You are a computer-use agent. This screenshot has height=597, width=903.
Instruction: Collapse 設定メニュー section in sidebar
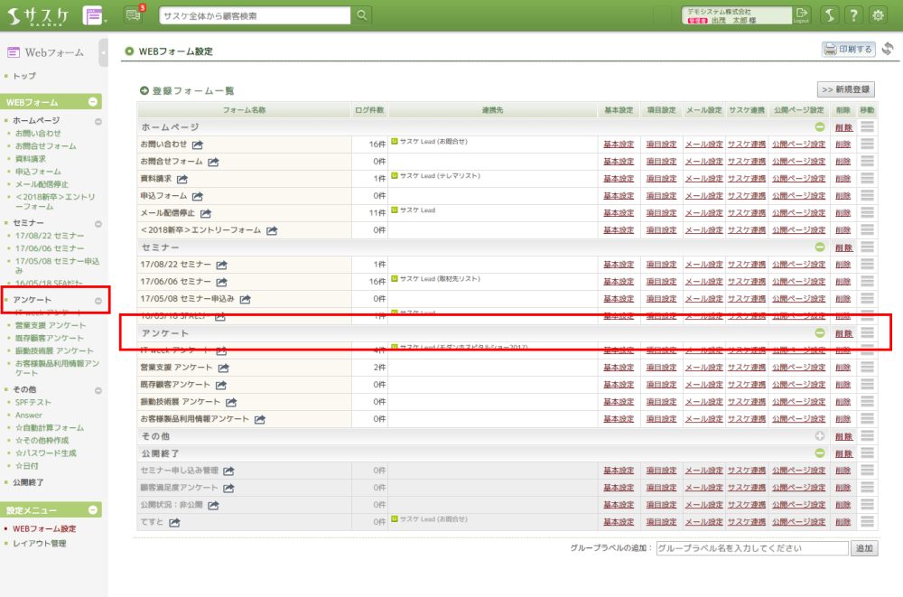(x=95, y=510)
